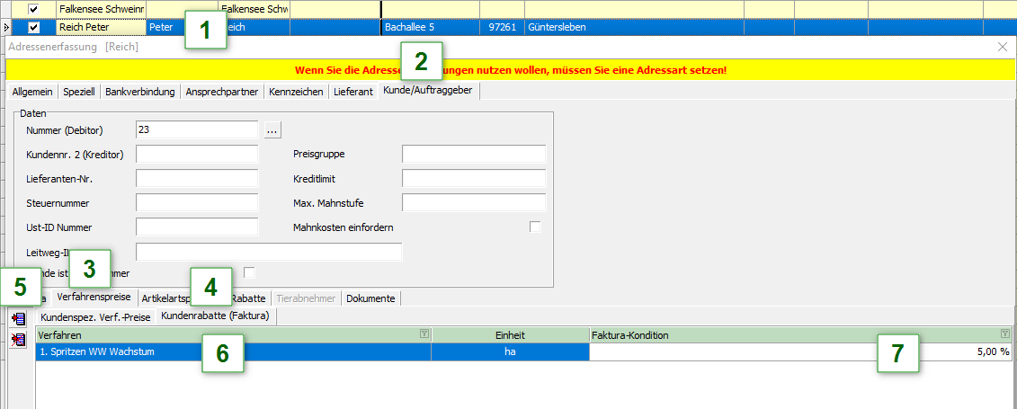Click the filter icon in Faktura-Kondition column header
This screenshot has width=1017, height=409.
pos(1004,334)
